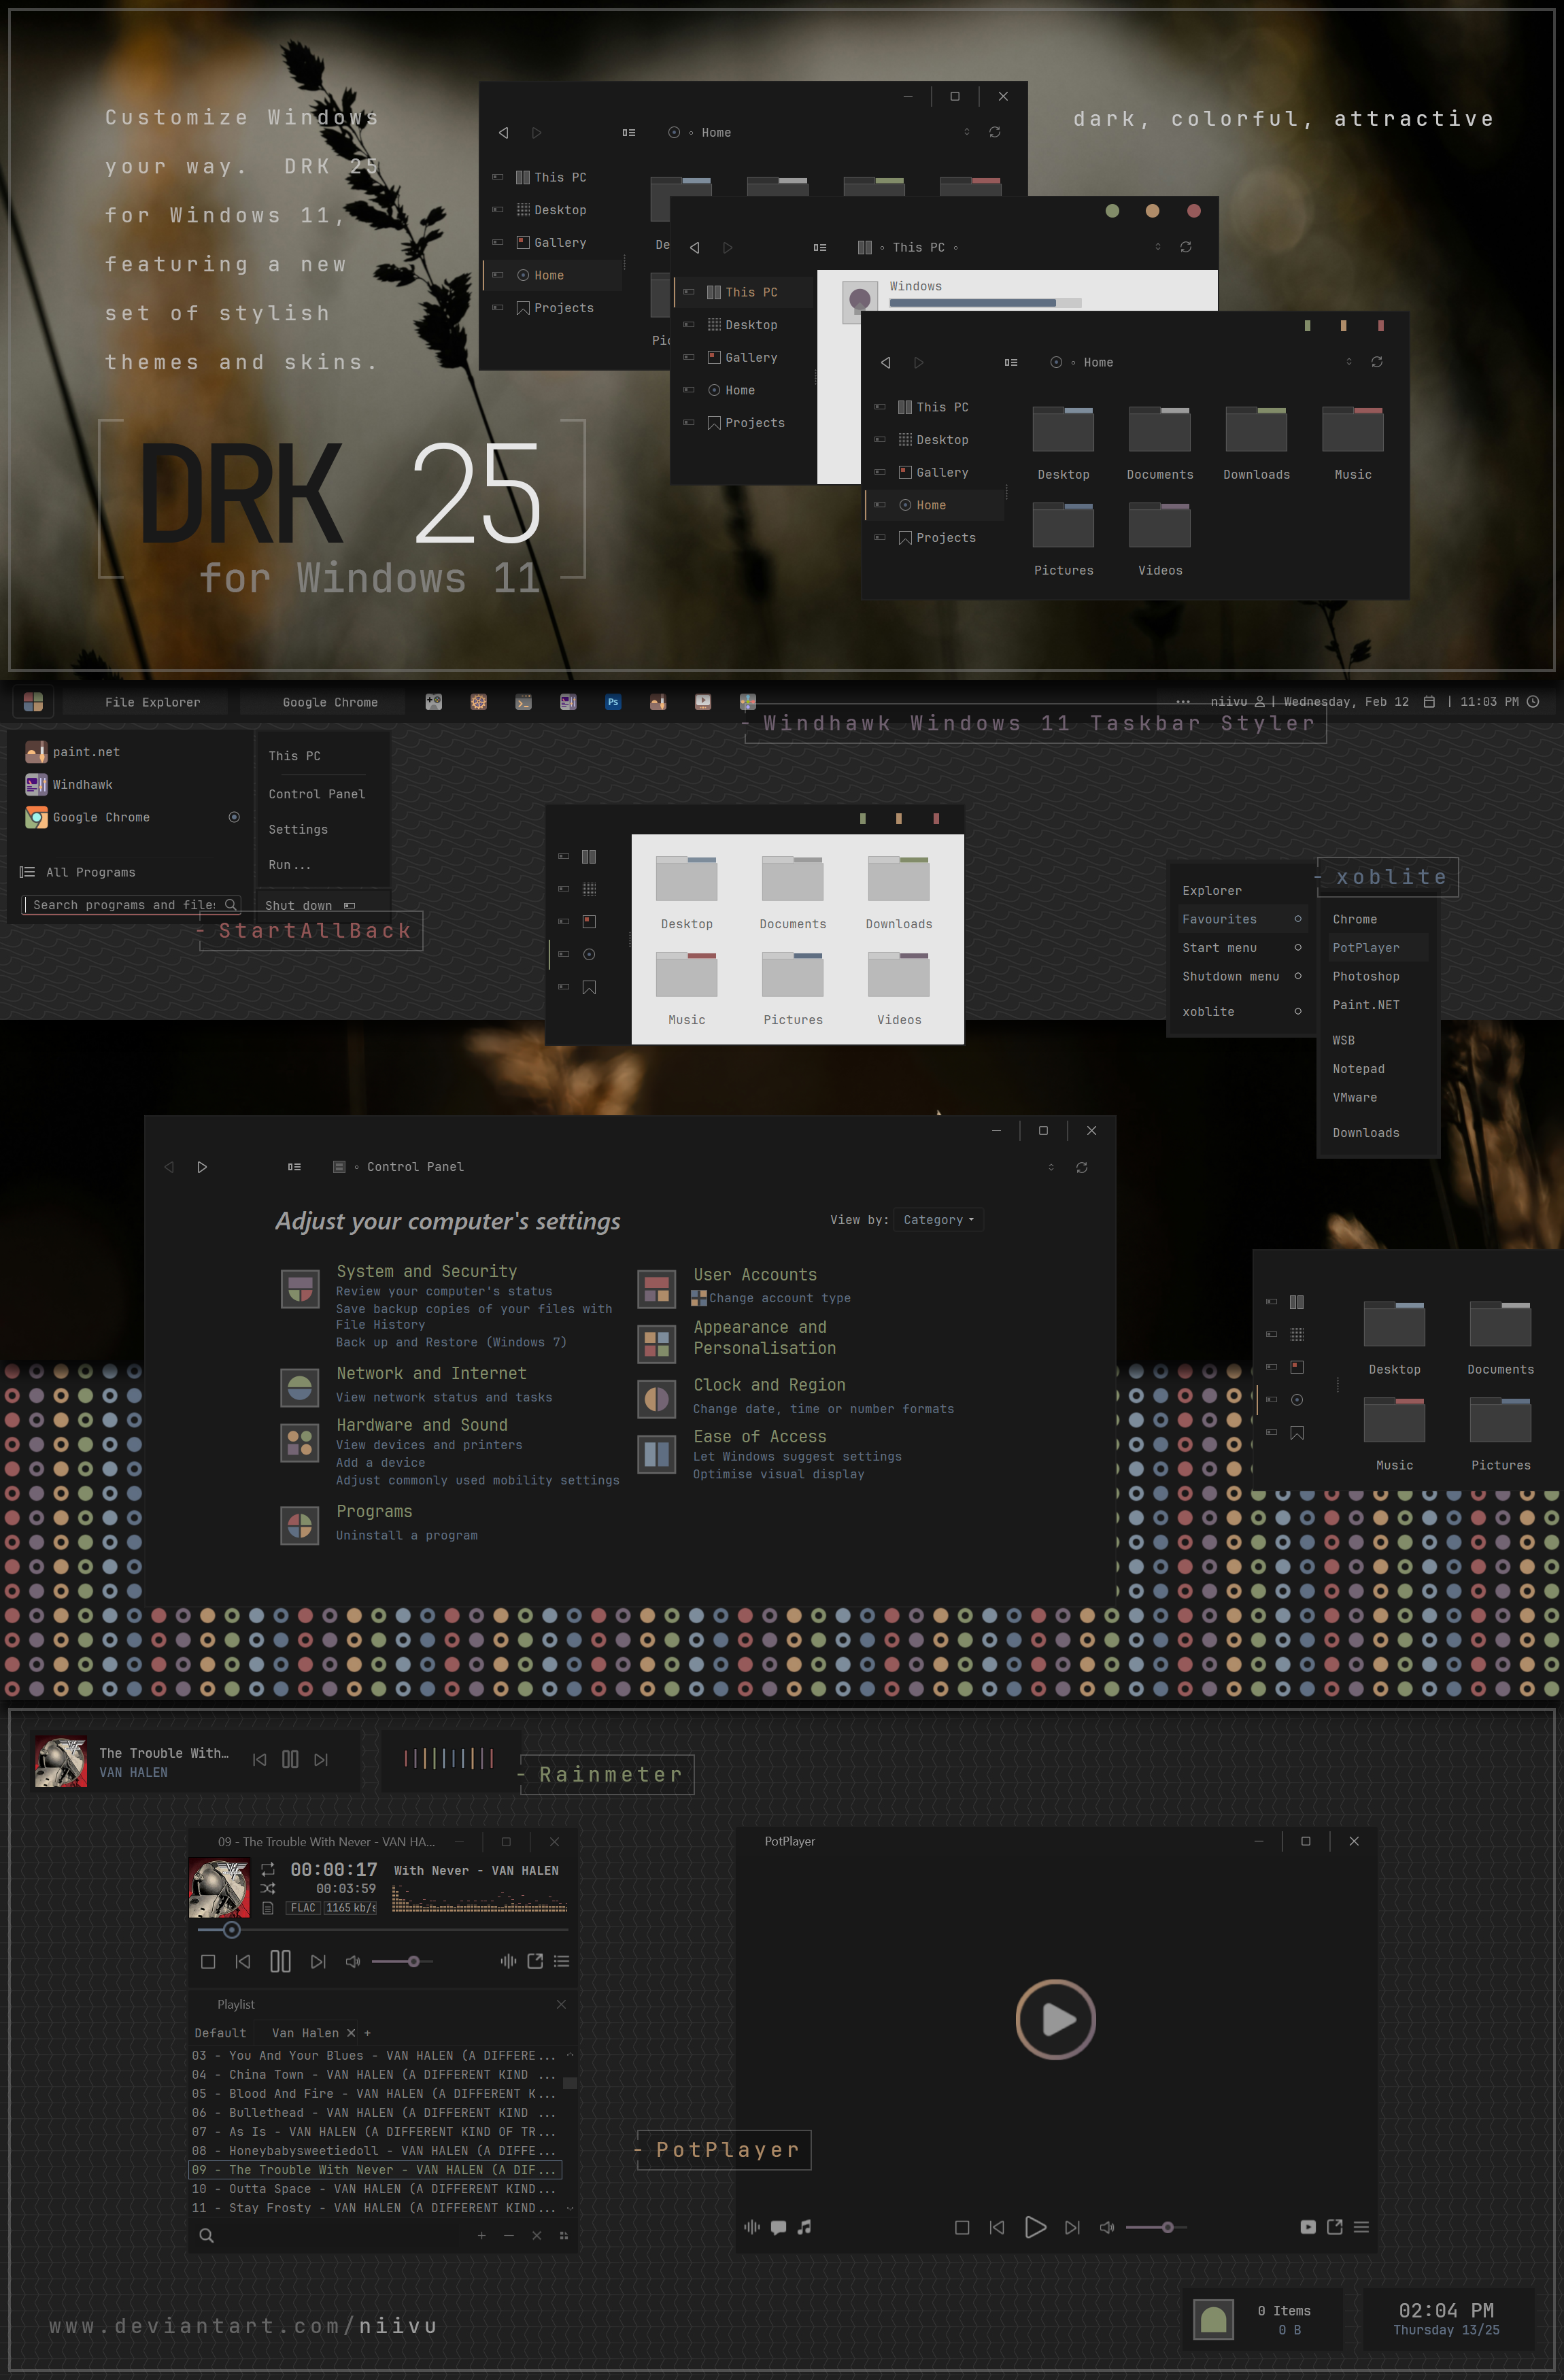Click the large round play button in PotPlayer

[1055, 2019]
